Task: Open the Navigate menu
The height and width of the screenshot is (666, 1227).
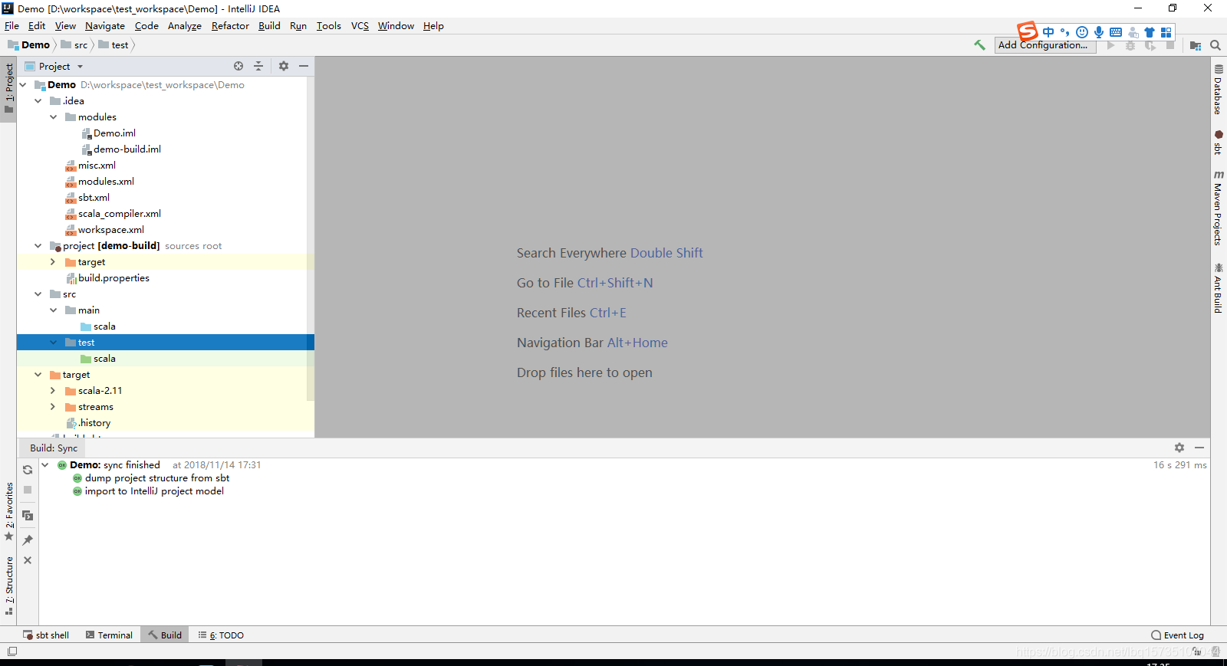Action: coord(105,26)
